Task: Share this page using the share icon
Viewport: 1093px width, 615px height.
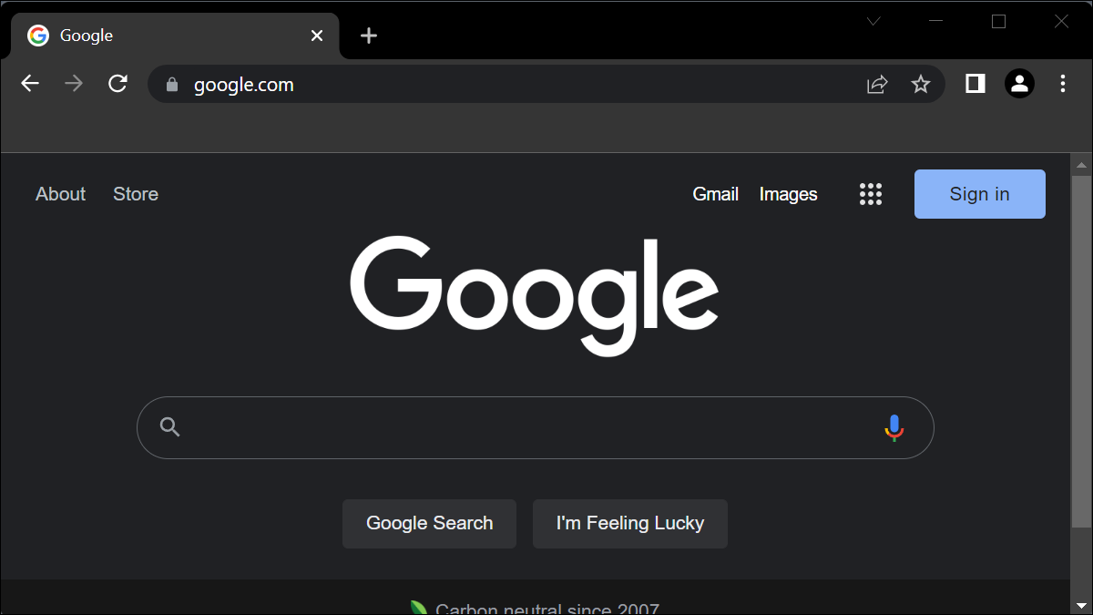Action: point(876,85)
